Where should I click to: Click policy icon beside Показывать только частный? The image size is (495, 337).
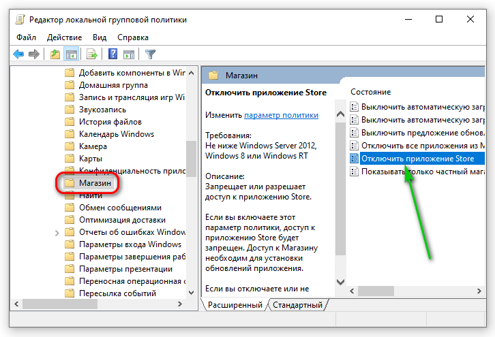pyautogui.click(x=354, y=172)
